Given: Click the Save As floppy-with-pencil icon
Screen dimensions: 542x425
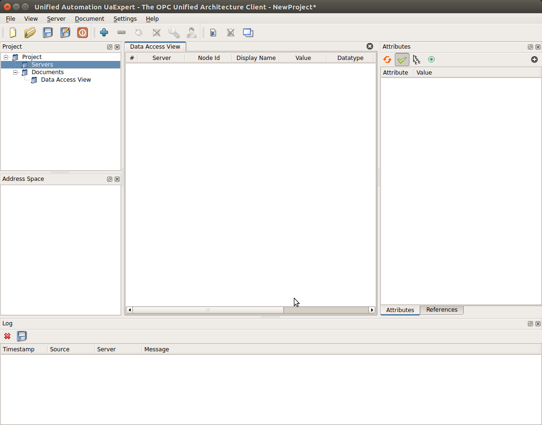Looking at the screenshot, I should (65, 33).
